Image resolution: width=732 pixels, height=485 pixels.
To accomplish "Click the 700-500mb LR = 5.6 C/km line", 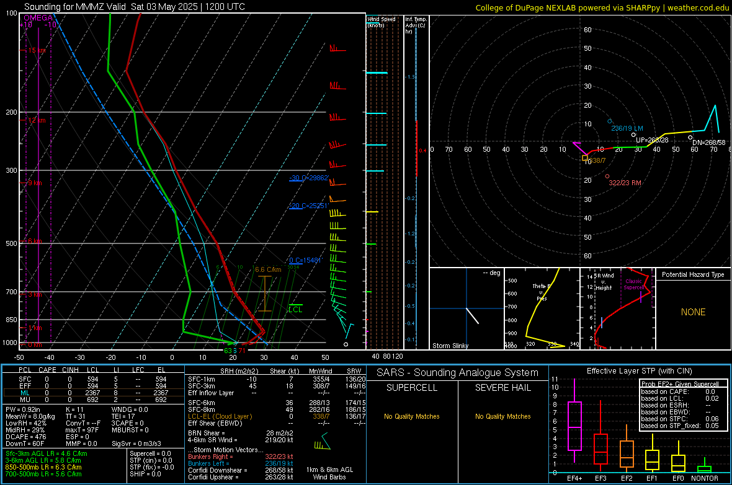I will (43, 474).
